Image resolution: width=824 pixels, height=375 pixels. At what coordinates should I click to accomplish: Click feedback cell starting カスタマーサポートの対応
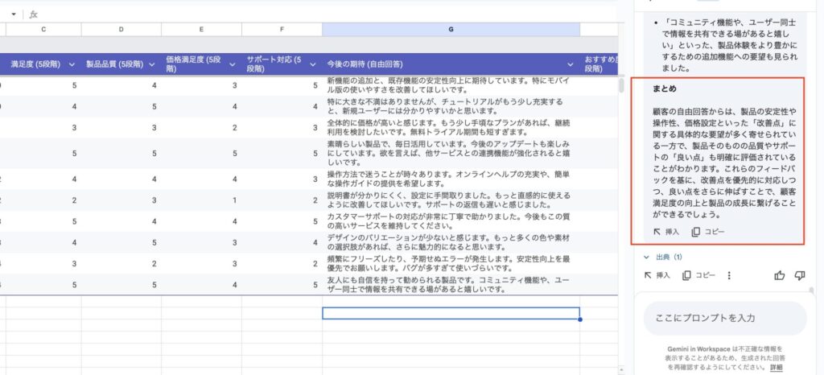pos(451,221)
